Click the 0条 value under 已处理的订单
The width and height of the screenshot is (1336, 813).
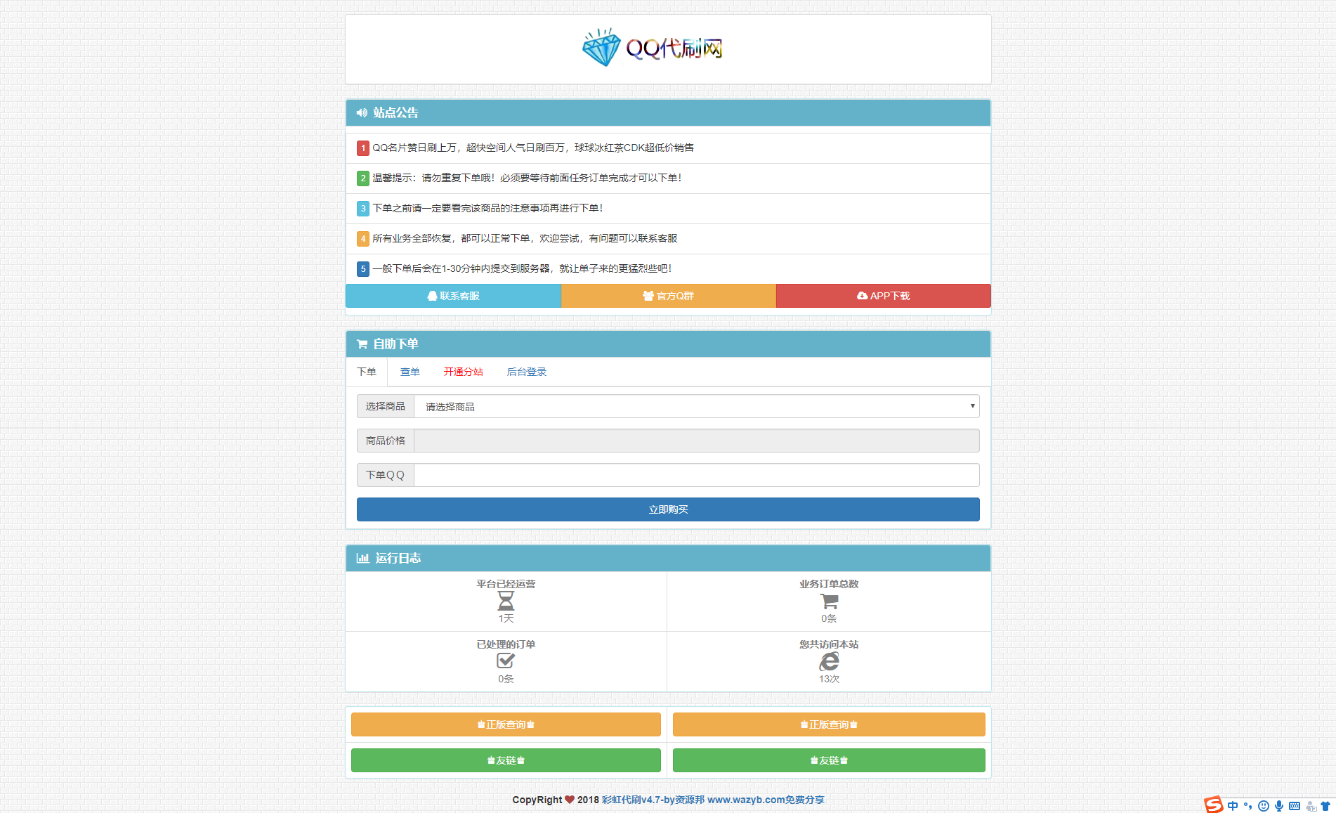(506, 679)
